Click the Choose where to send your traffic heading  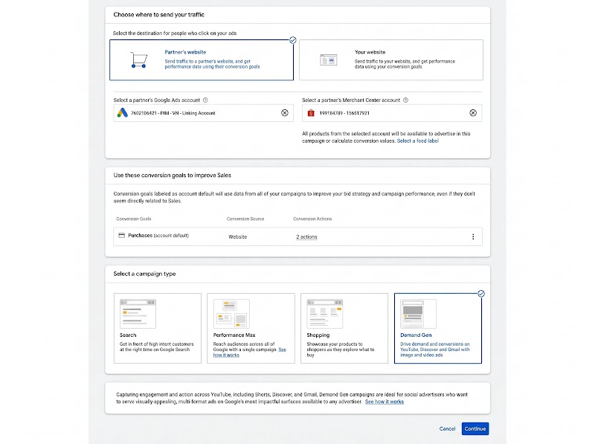pos(158,14)
